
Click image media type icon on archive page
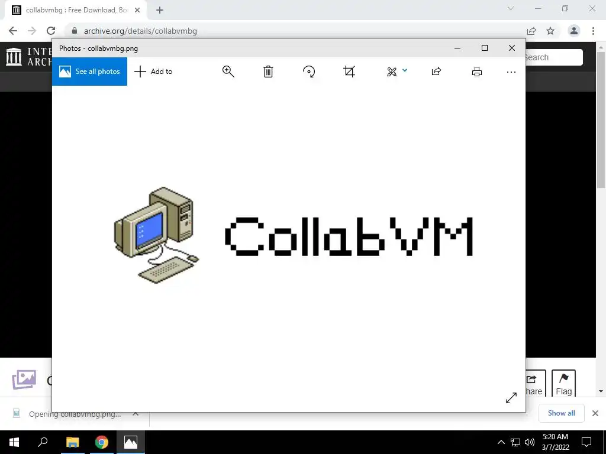pyautogui.click(x=24, y=380)
